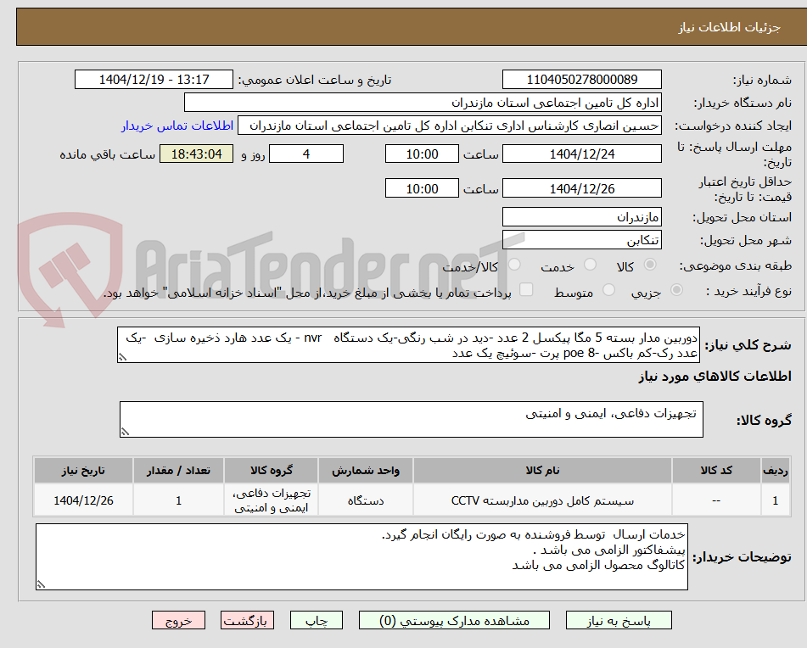Click the تعداد / مقدار column header
807x648 pixels.
[178, 471]
